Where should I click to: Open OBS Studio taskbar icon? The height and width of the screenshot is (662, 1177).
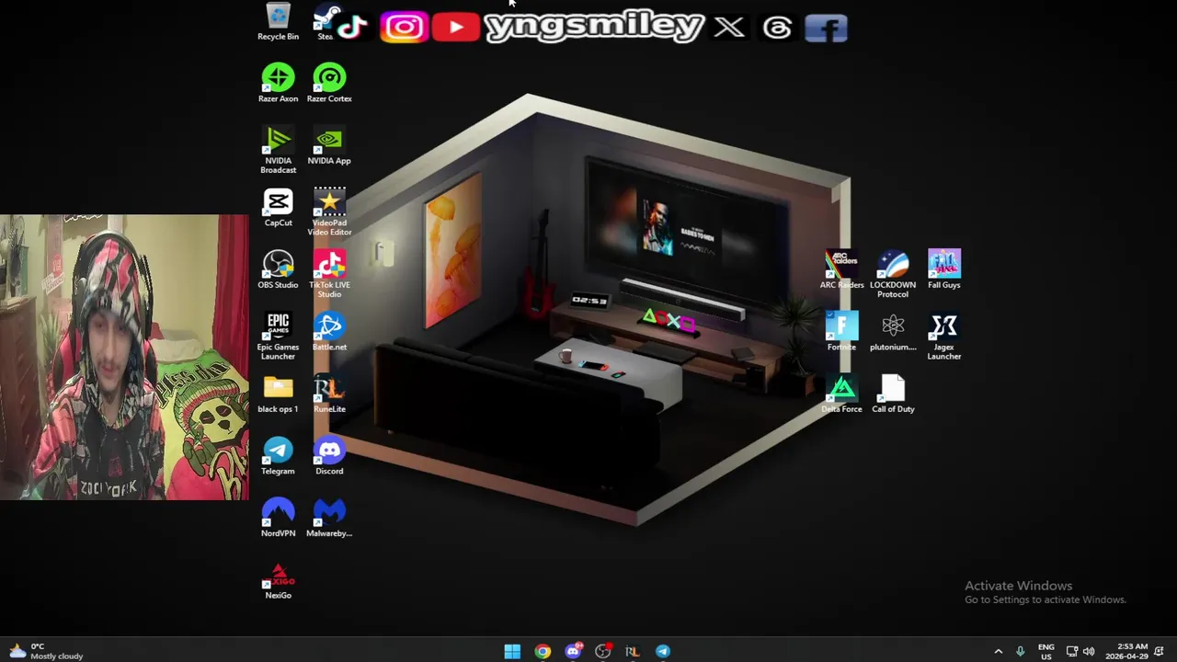603,651
